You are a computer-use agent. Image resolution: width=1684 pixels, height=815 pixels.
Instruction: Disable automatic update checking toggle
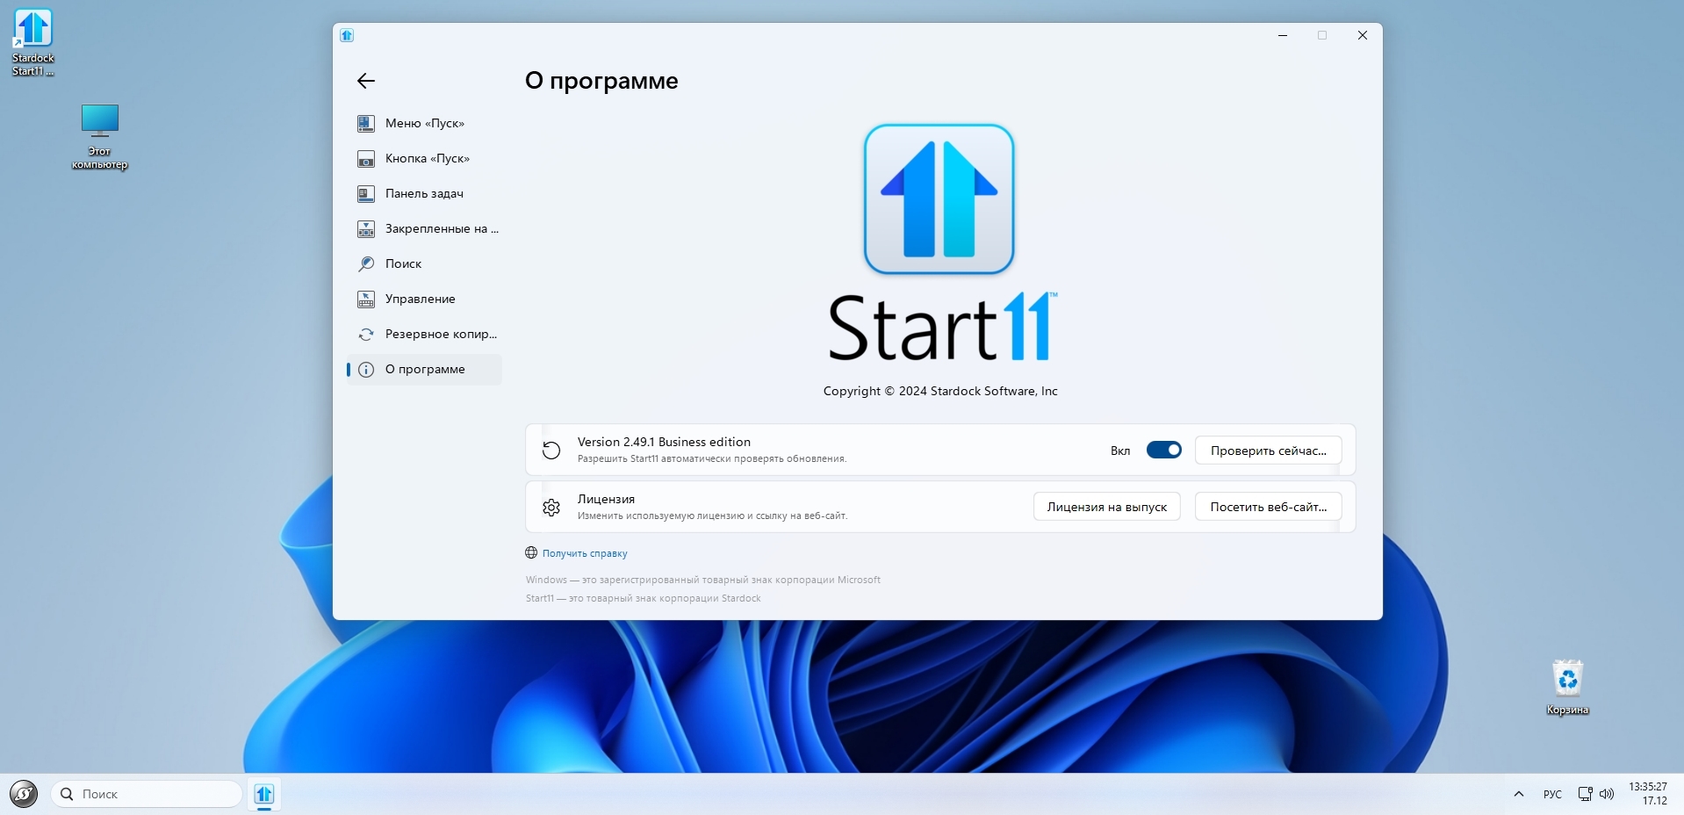pyautogui.click(x=1164, y=451)
